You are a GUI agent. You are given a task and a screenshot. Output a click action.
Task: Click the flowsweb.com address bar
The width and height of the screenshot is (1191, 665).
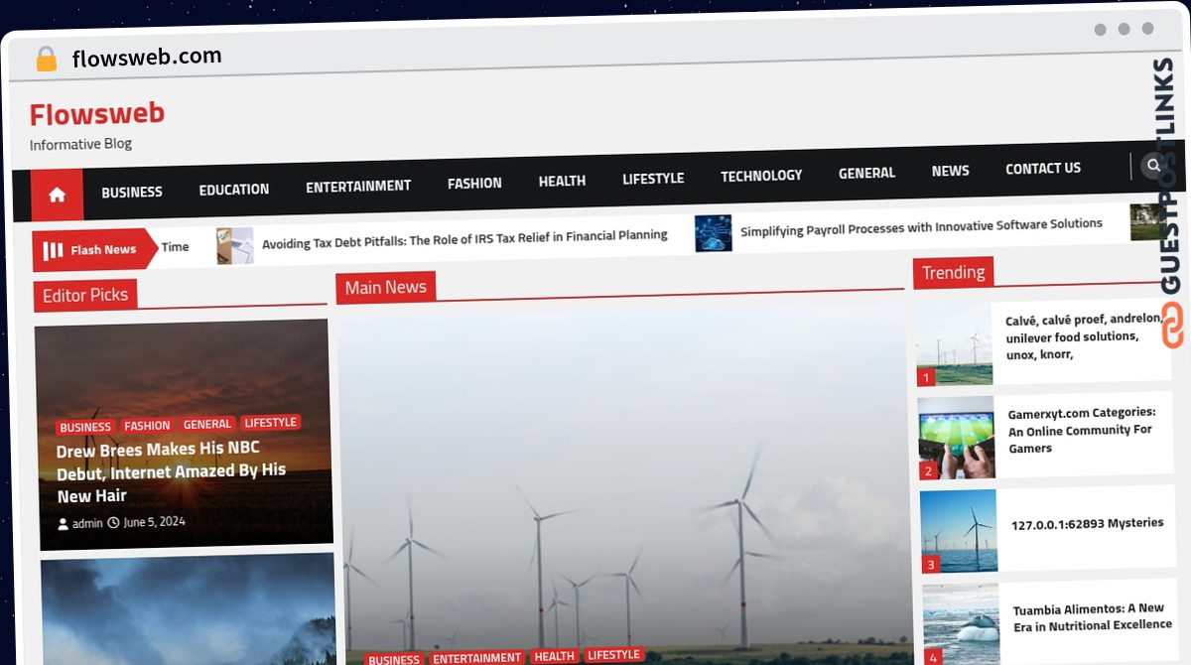click(x=147, y=59)
